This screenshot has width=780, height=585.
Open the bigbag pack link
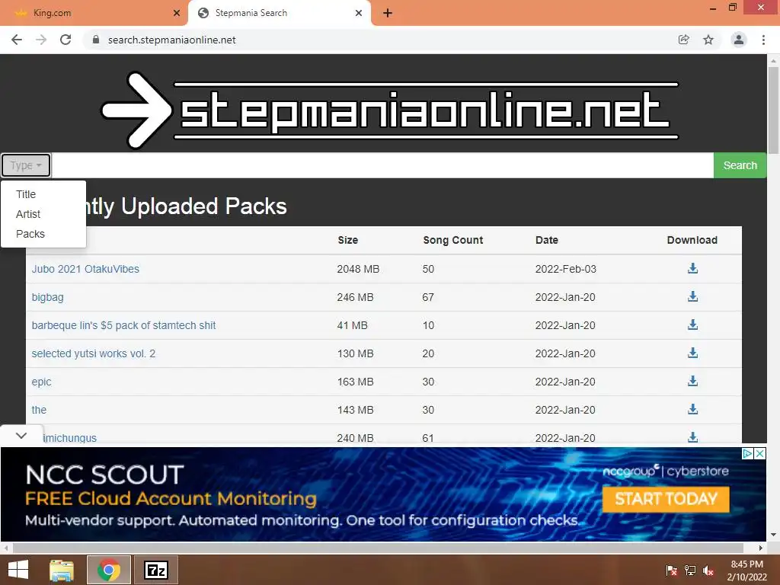[48, 297]
